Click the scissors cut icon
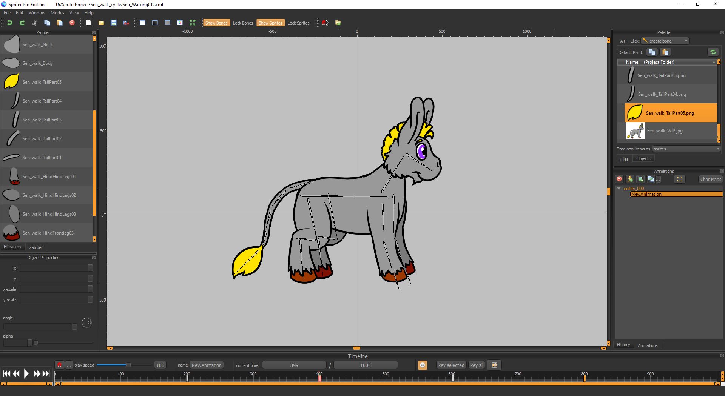Viewport: 725px width, 396px height. (34, 23)
